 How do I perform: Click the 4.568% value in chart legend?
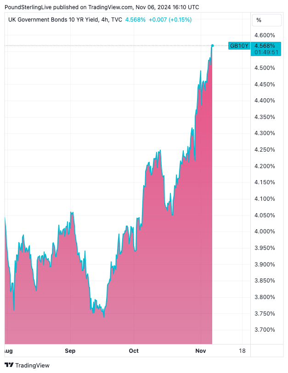pyautogui.click(x=135, y=20)
